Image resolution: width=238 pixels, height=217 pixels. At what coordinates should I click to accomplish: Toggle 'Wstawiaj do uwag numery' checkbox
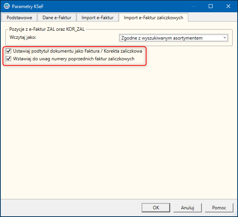tap(9, 59)
